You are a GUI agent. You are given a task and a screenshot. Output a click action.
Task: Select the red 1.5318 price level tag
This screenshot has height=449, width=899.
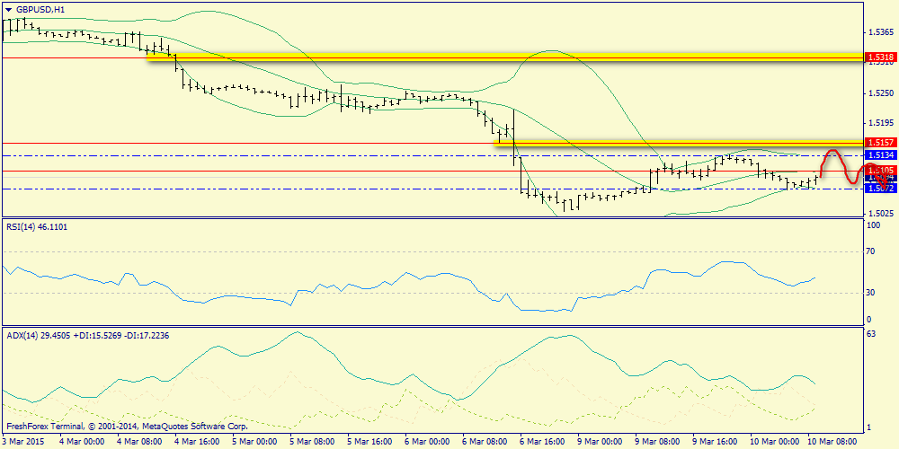coord(880,57)
